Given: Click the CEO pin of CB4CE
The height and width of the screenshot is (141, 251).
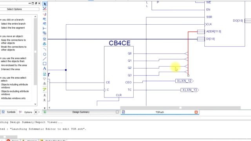Looking at the screenshot, I should pos(128,82).
